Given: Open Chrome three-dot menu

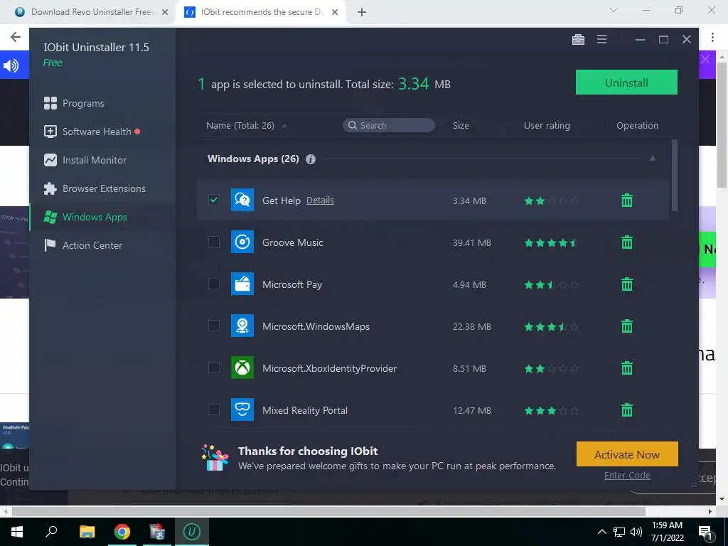Looking at the screenshot, I should tap(712, 37).
